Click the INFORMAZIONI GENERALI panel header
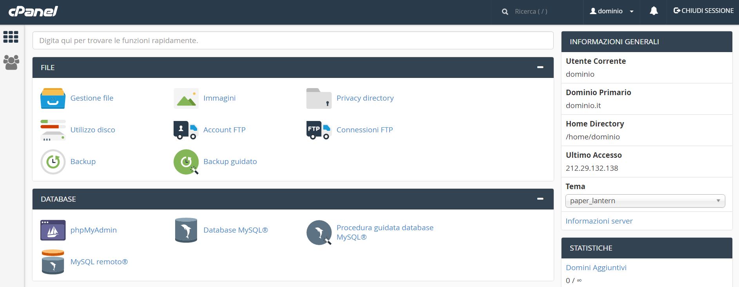This screenshot has width=739, height=287. tap(647, 42)
